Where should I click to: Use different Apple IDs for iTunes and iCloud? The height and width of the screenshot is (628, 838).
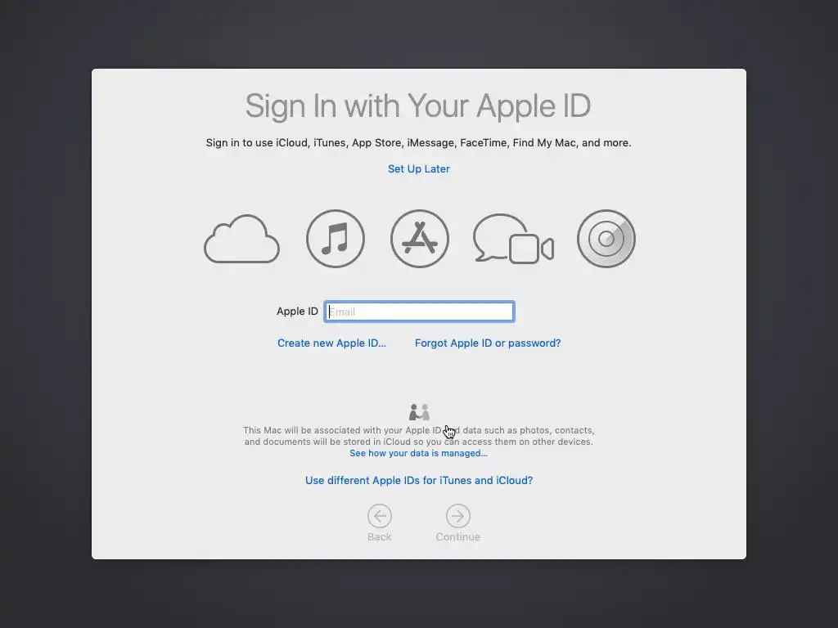(x=419, y=480)
